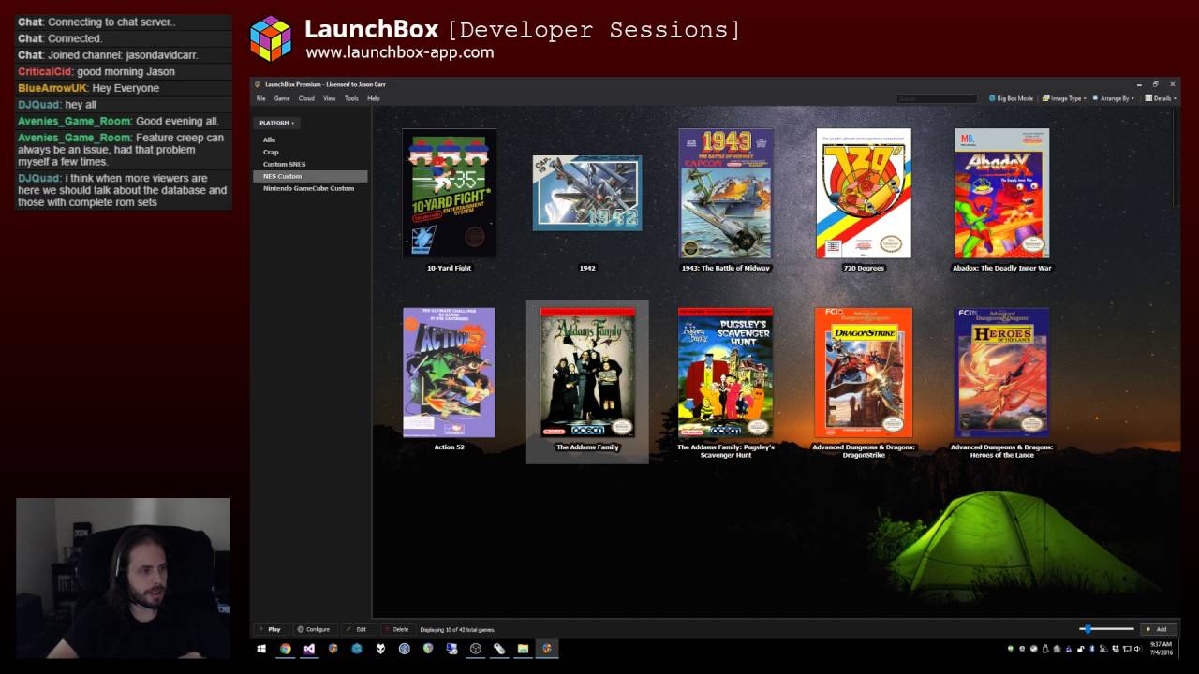Viewport: 1199px width, 674px height.
Task: Open the File menu
Action: 261,98
